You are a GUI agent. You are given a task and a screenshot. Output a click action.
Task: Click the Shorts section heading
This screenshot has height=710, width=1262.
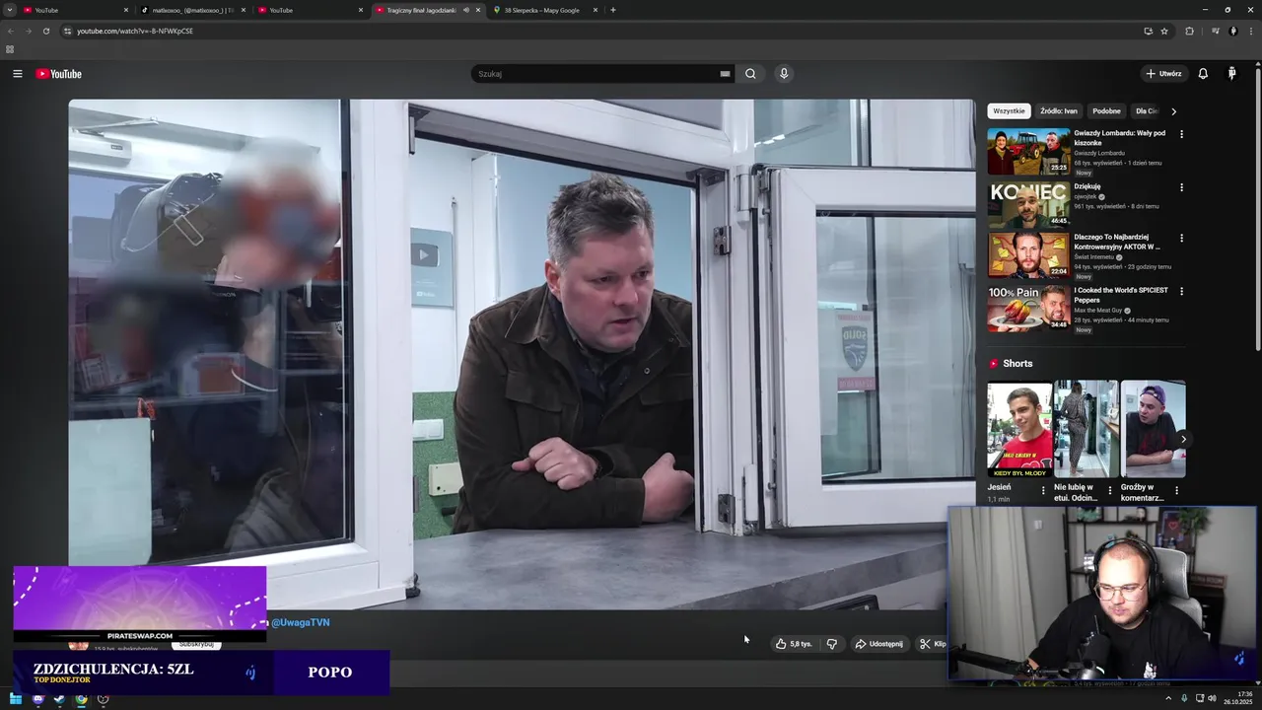(1017, 364)
